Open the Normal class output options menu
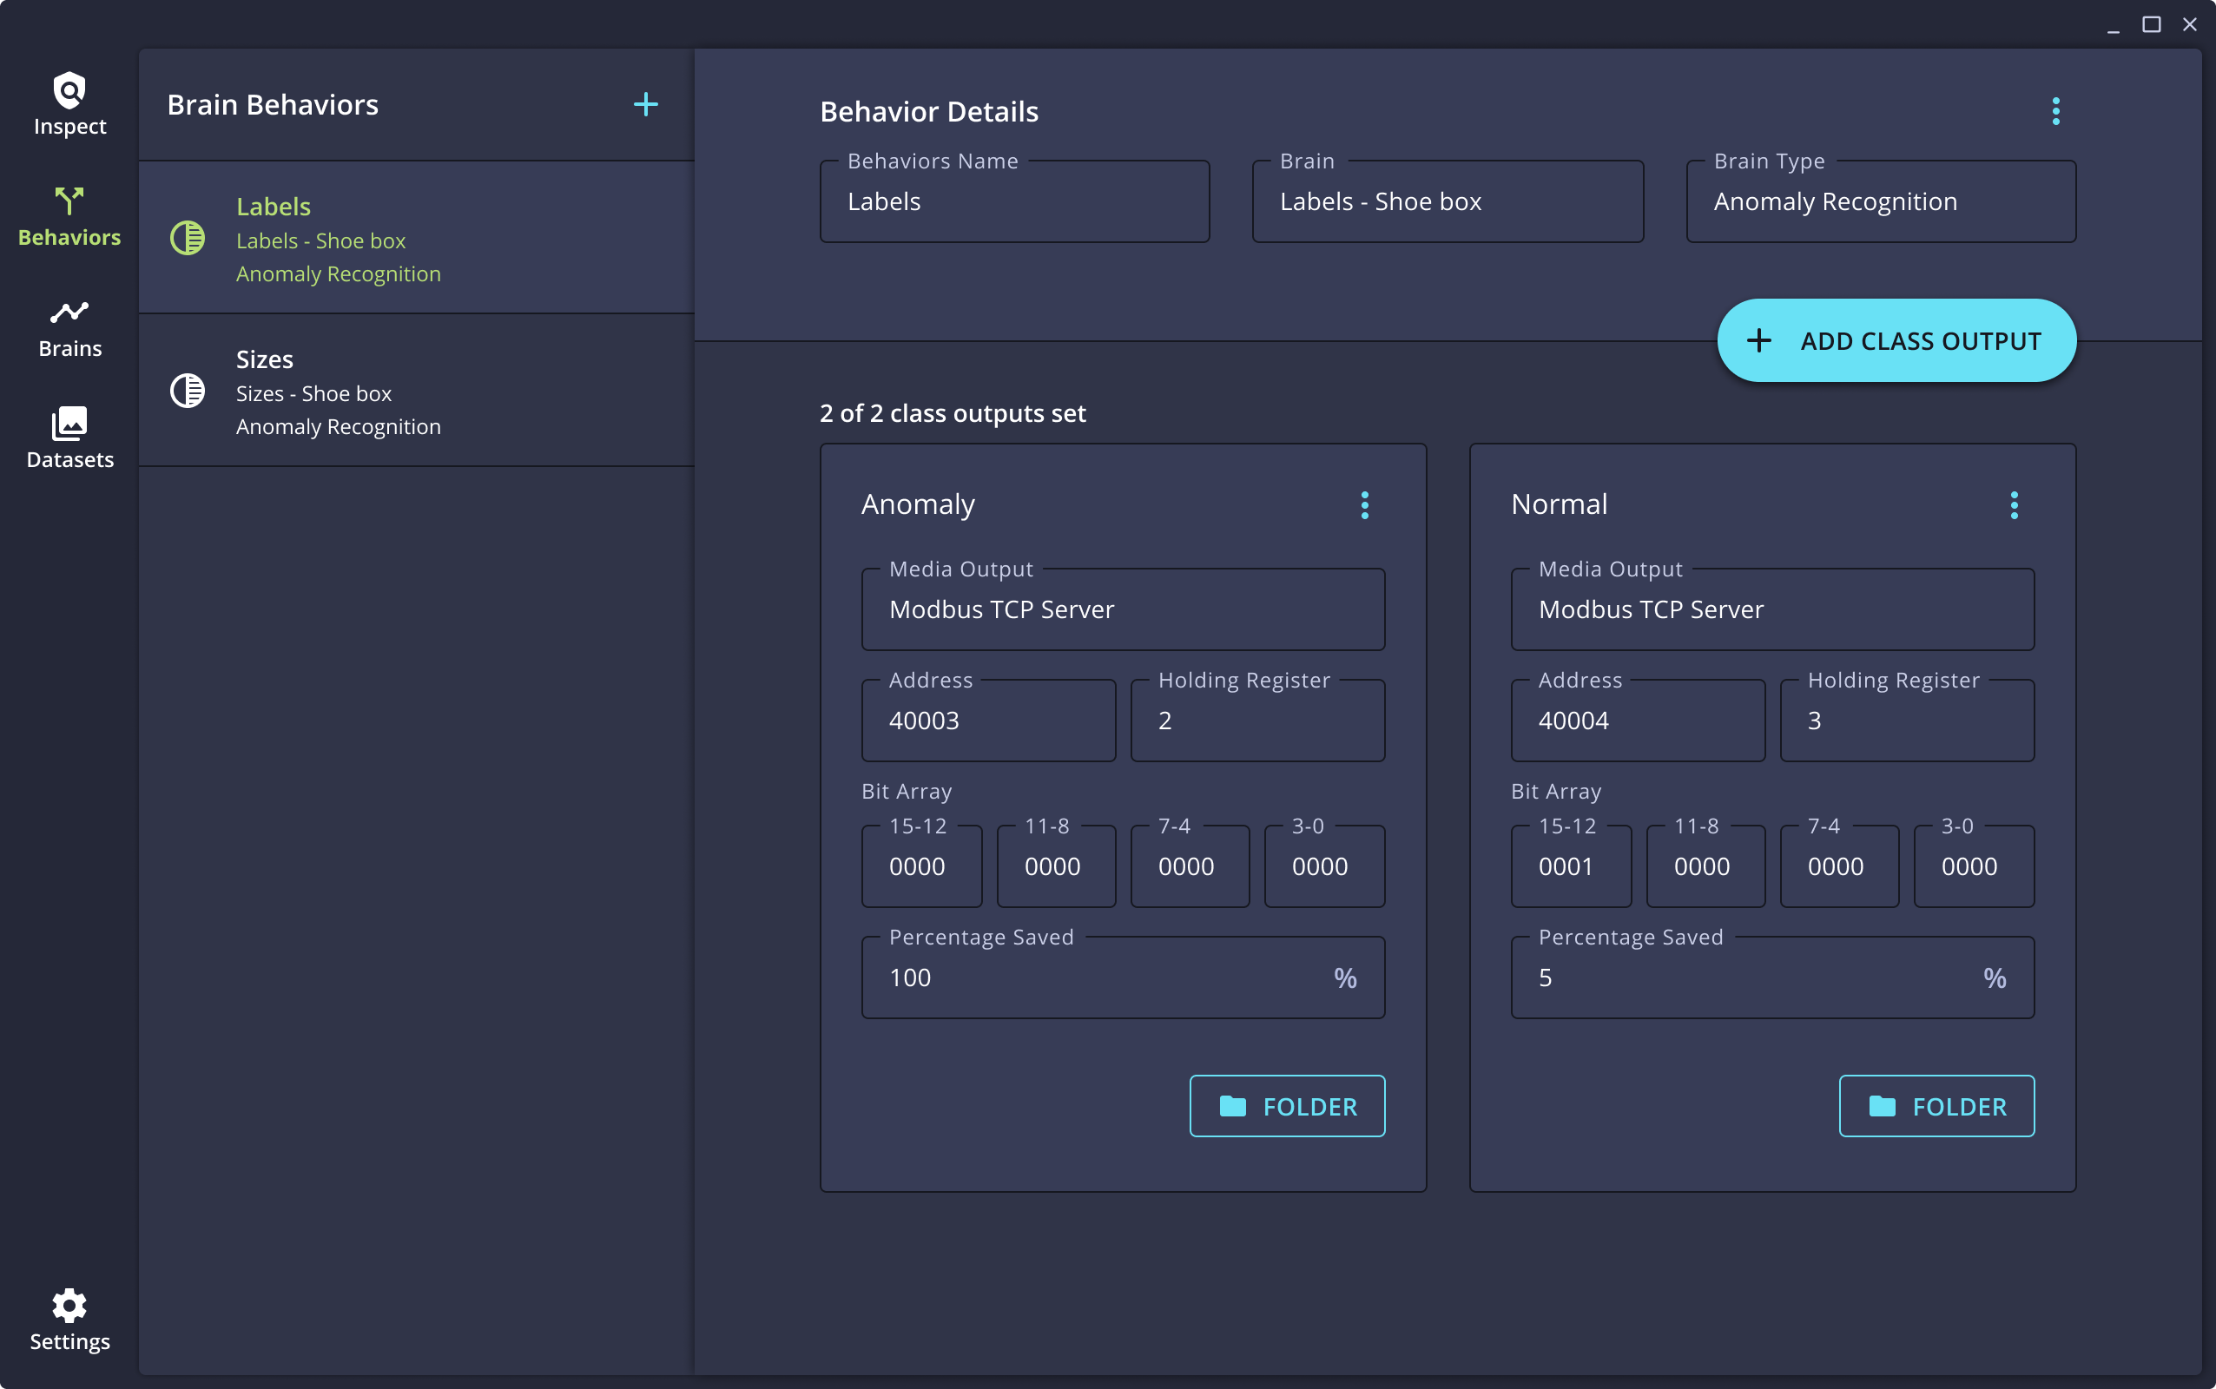 click(2013, 504)
